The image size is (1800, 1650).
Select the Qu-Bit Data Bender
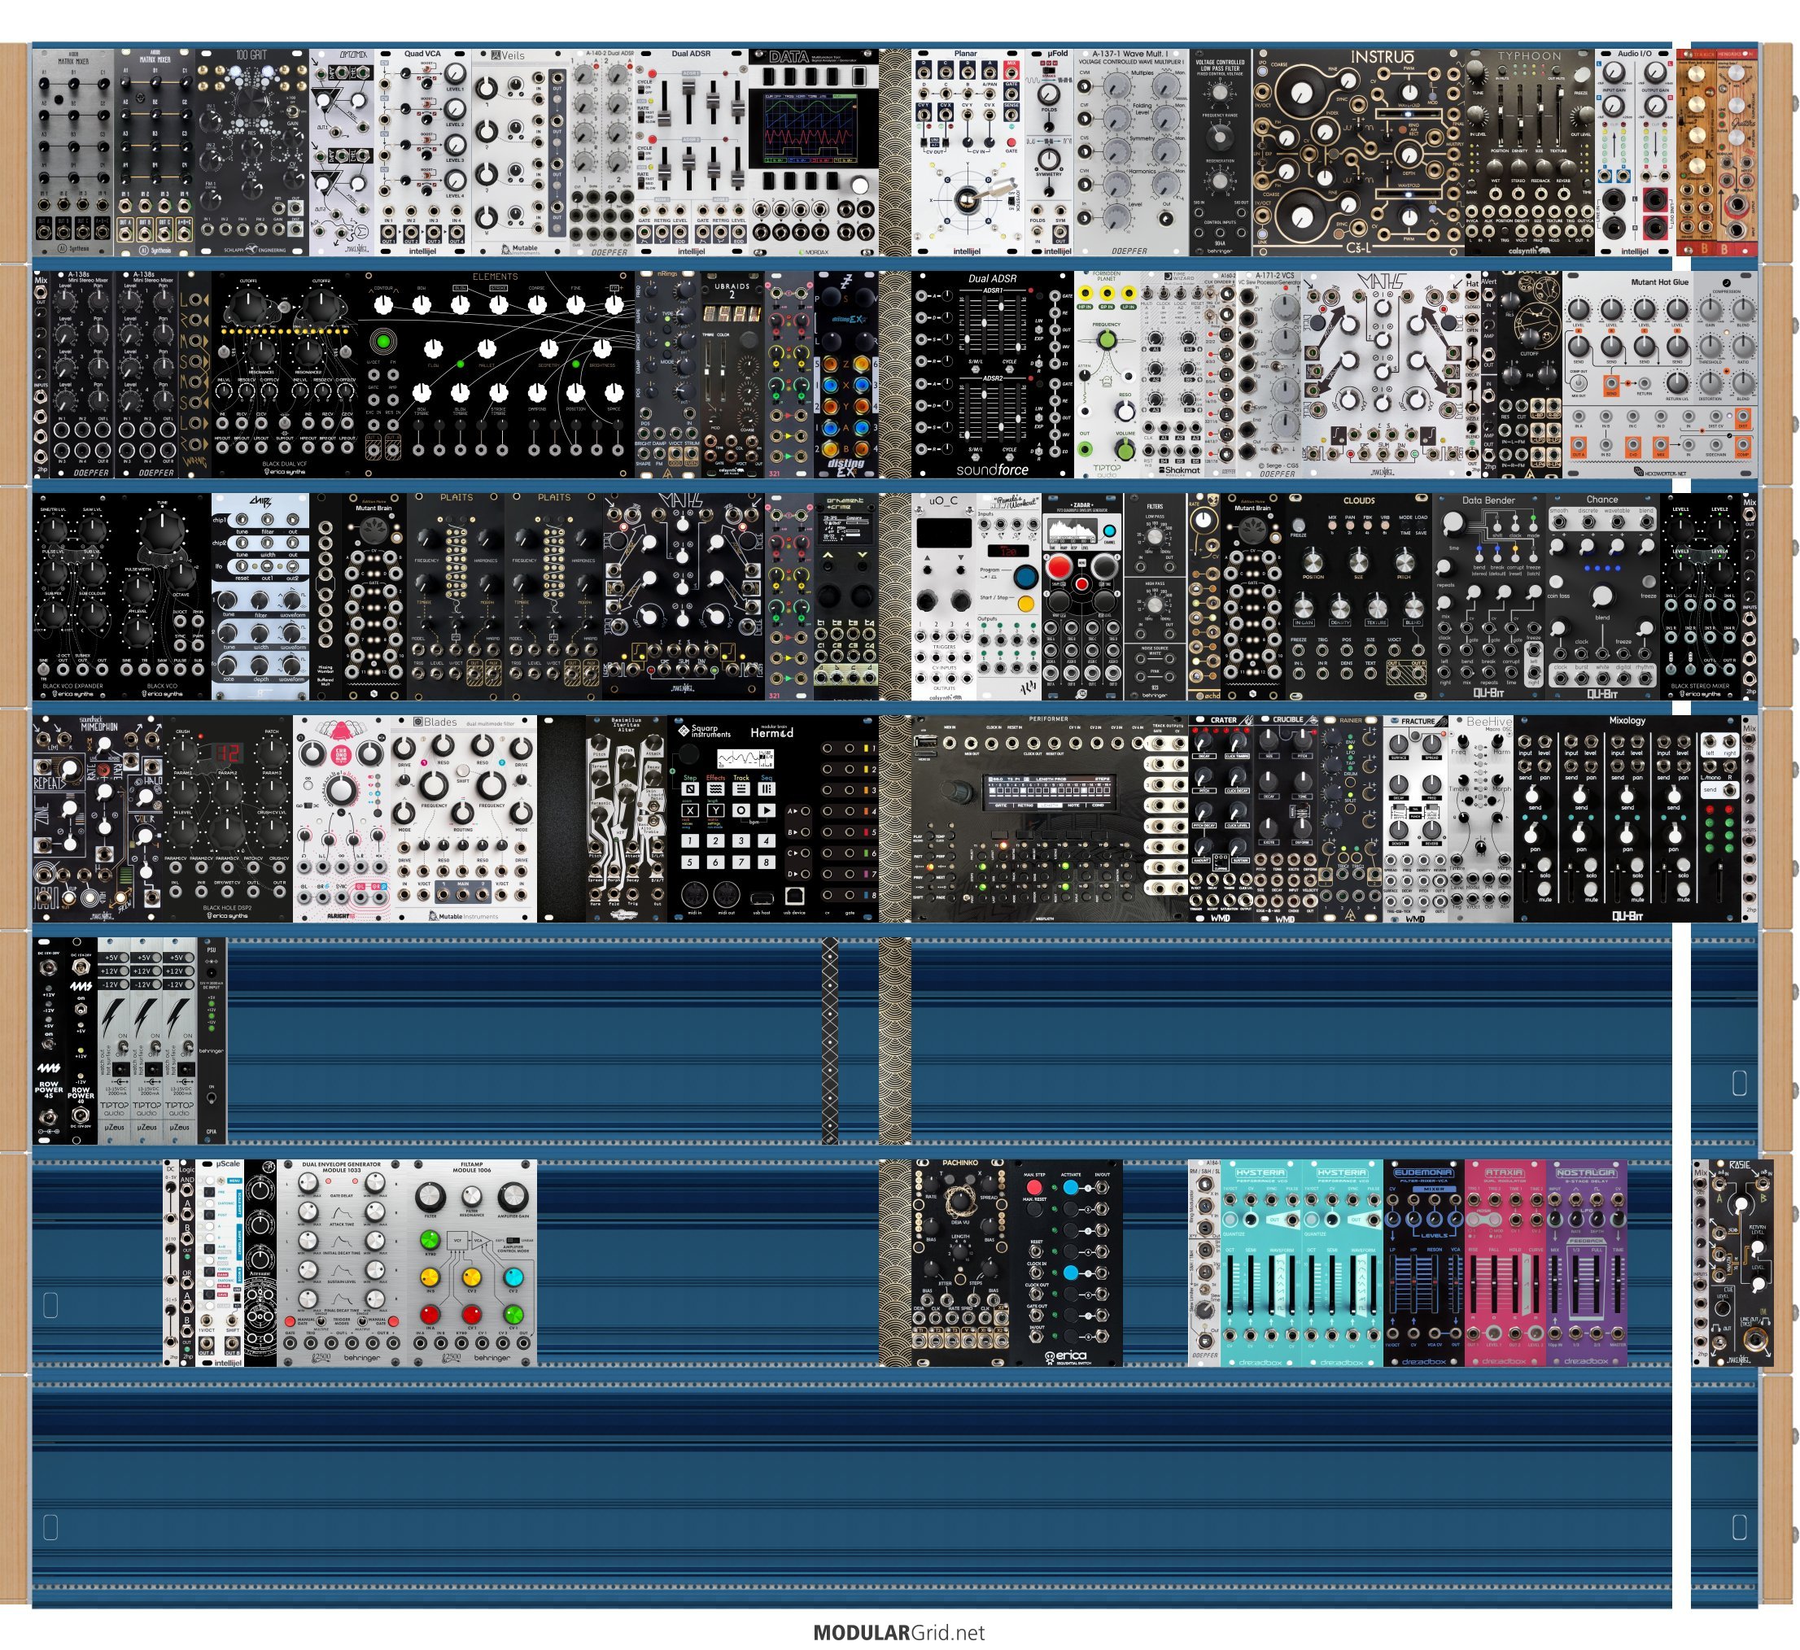(x=1488, y=596)
